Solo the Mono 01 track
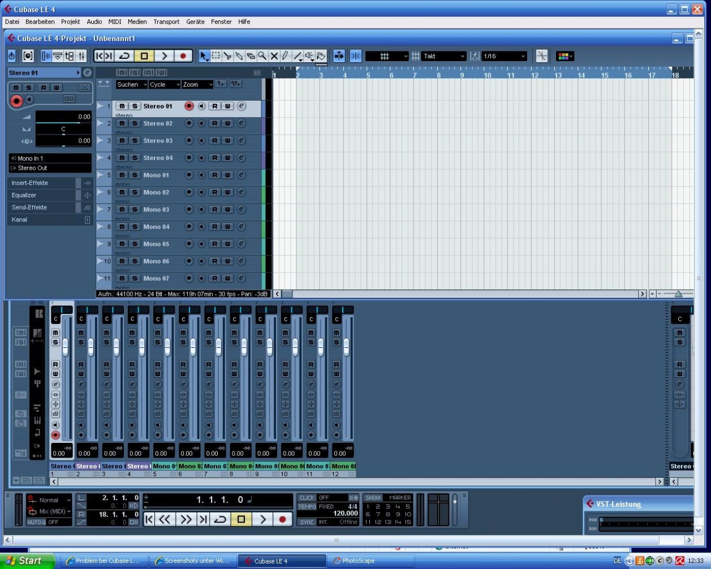This screenshot has height=569, width=711. pos(135,175)
